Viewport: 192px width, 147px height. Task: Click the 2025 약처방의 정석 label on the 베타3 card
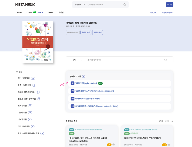coord(144,129)
